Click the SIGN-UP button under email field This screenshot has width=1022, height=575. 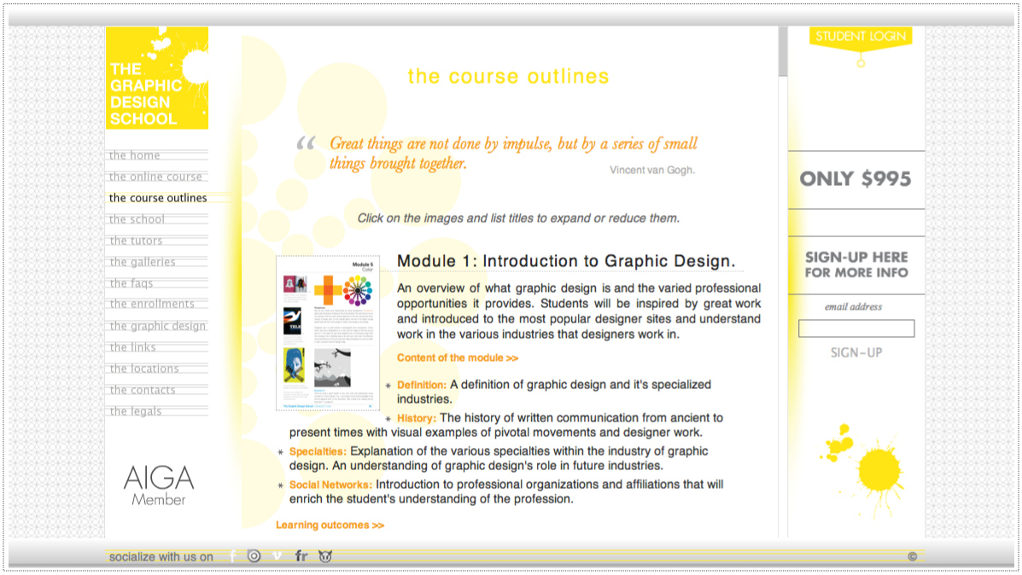coord(856,353)
